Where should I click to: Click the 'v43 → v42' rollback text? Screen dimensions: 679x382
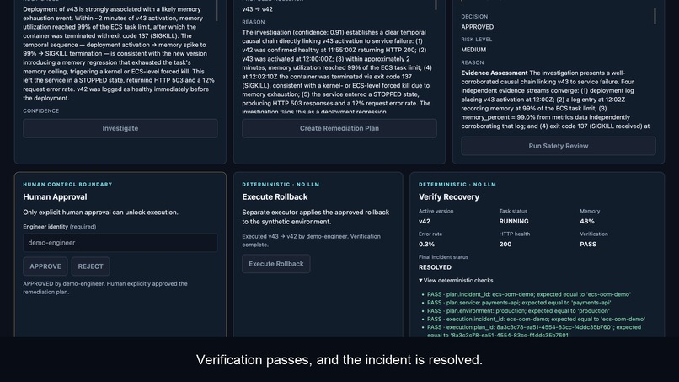[x=257, y=9]
